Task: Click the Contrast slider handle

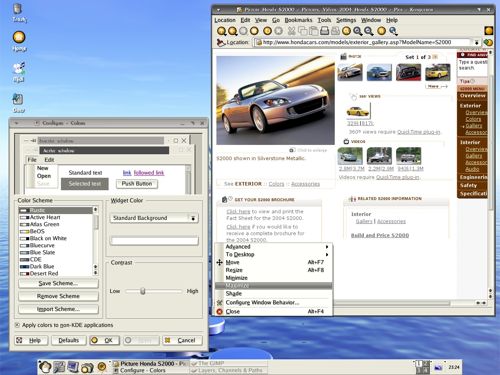Action: (143, 291)
